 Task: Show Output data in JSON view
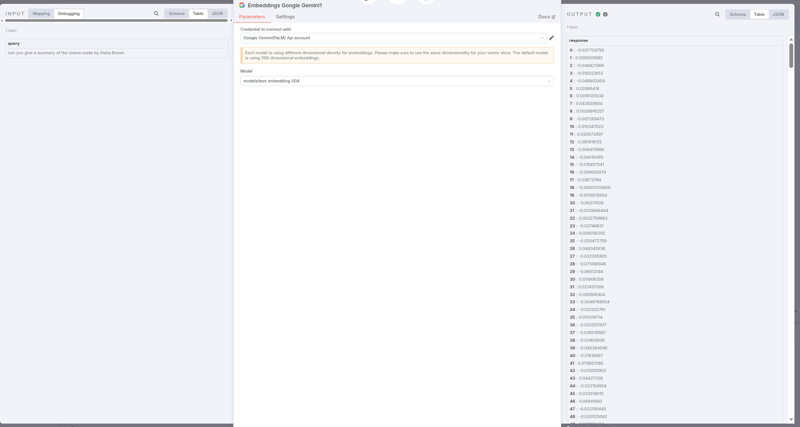pos(778,15)
